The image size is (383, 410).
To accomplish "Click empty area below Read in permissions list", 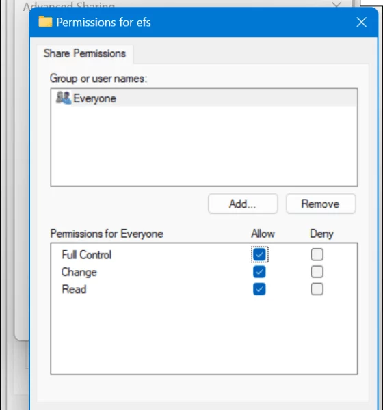I will click(204, 336).
